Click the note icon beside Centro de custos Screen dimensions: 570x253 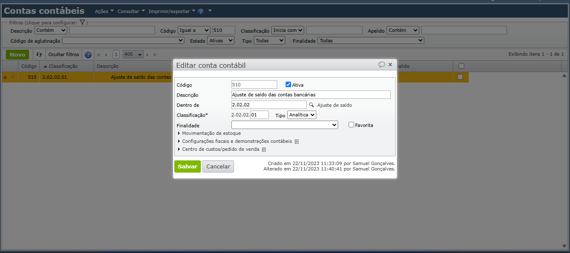click(x=264, y=150)
